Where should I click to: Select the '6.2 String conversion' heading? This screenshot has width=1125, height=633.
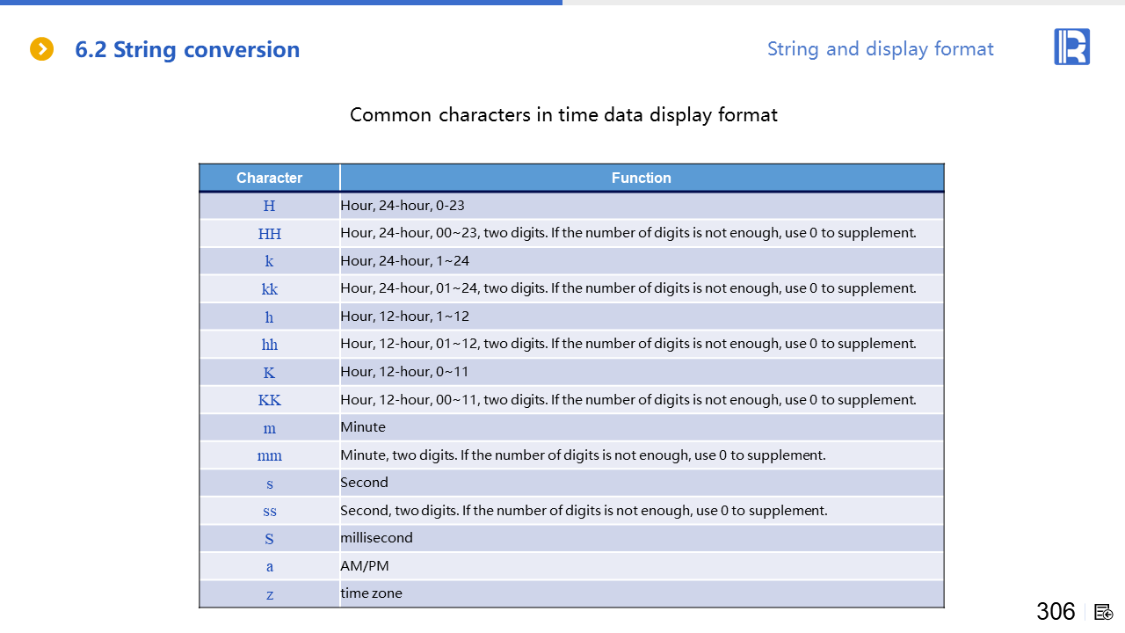tap(187, 50)
